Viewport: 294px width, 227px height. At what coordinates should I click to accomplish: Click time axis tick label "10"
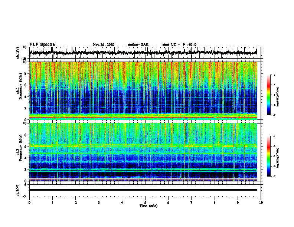pos(261,203)
